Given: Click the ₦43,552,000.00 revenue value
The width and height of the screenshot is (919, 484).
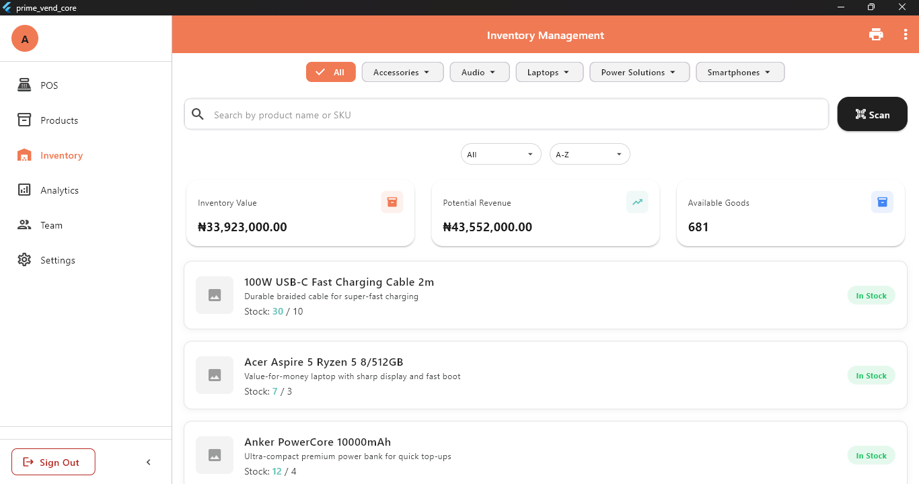Looking at the screenshot, I should [487, 227].
